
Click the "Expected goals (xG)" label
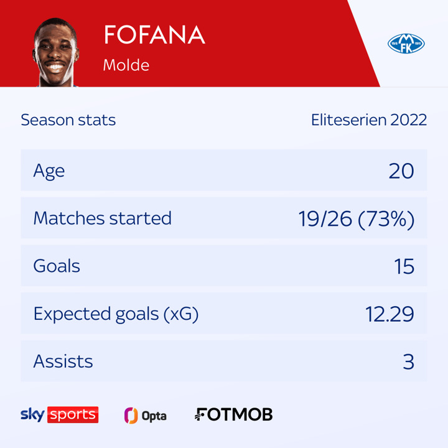click(x=116, y=314)
